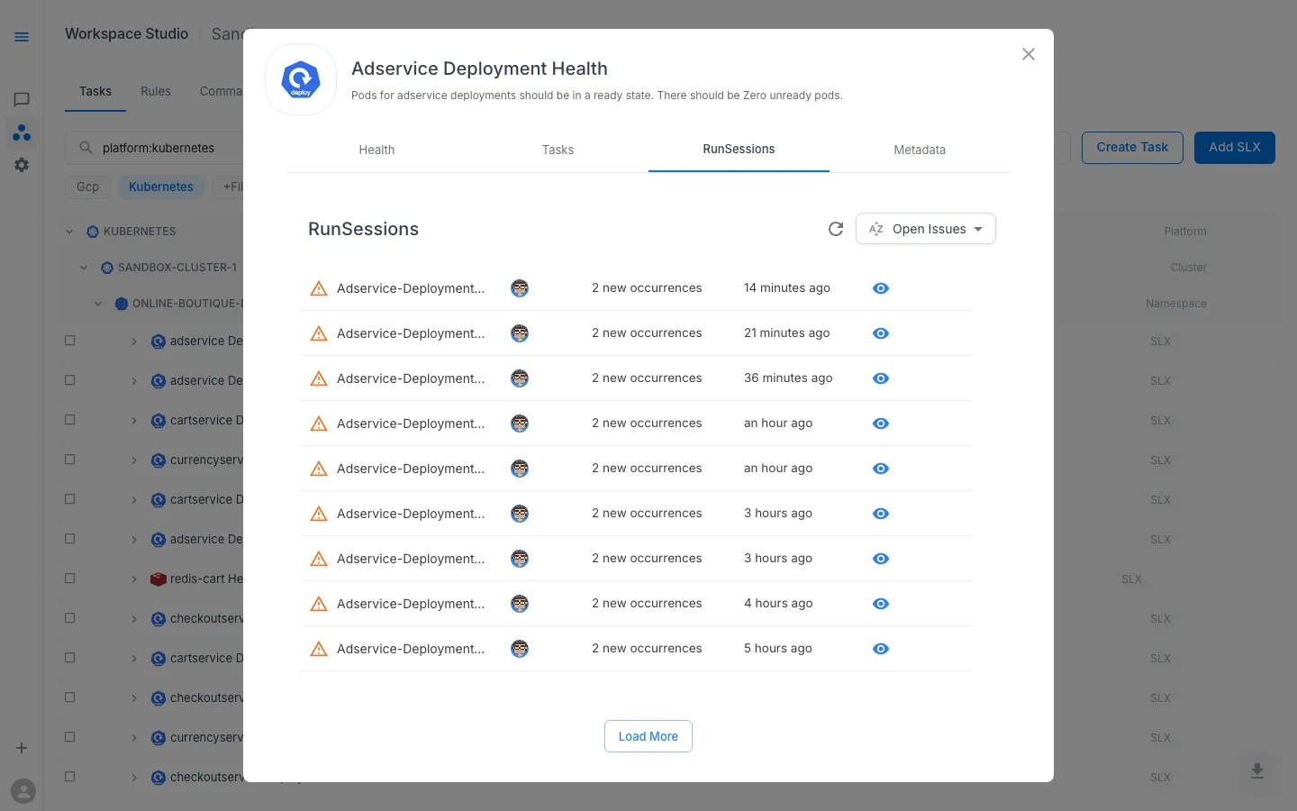Open the workspace settings gear icon

tap(22, 165)
